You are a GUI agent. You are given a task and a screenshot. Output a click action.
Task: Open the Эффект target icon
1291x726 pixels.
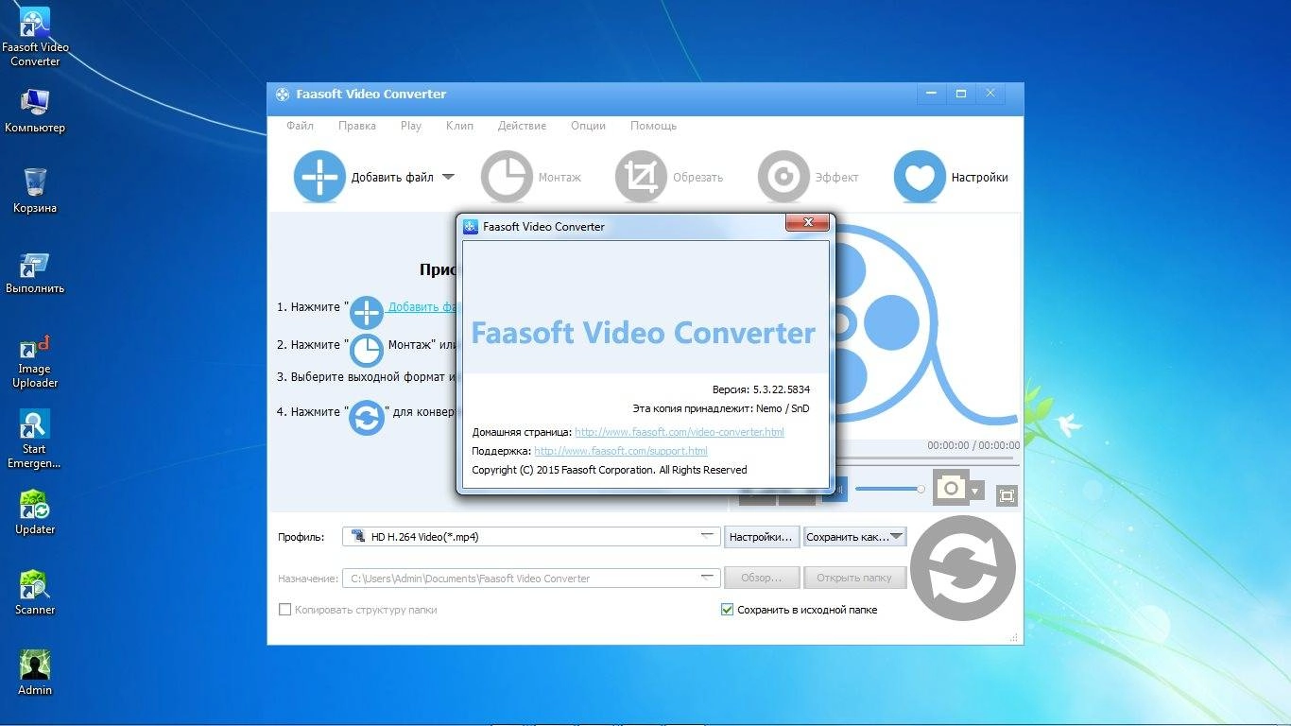pos(783,177)
